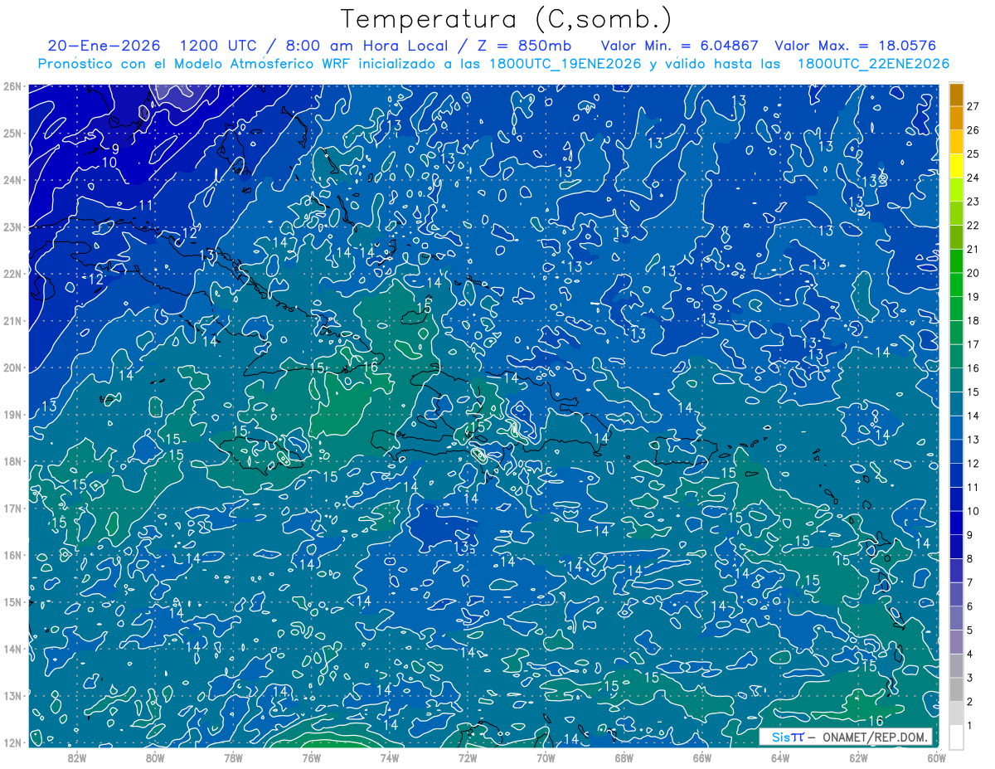Click the 21N latitude axis label
Viewport: 995px width, 769px height.
click(x=12, y=321)
